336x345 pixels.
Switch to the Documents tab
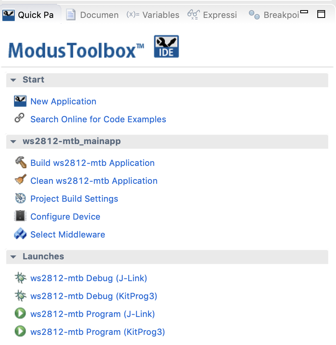(x=93, y=15)
